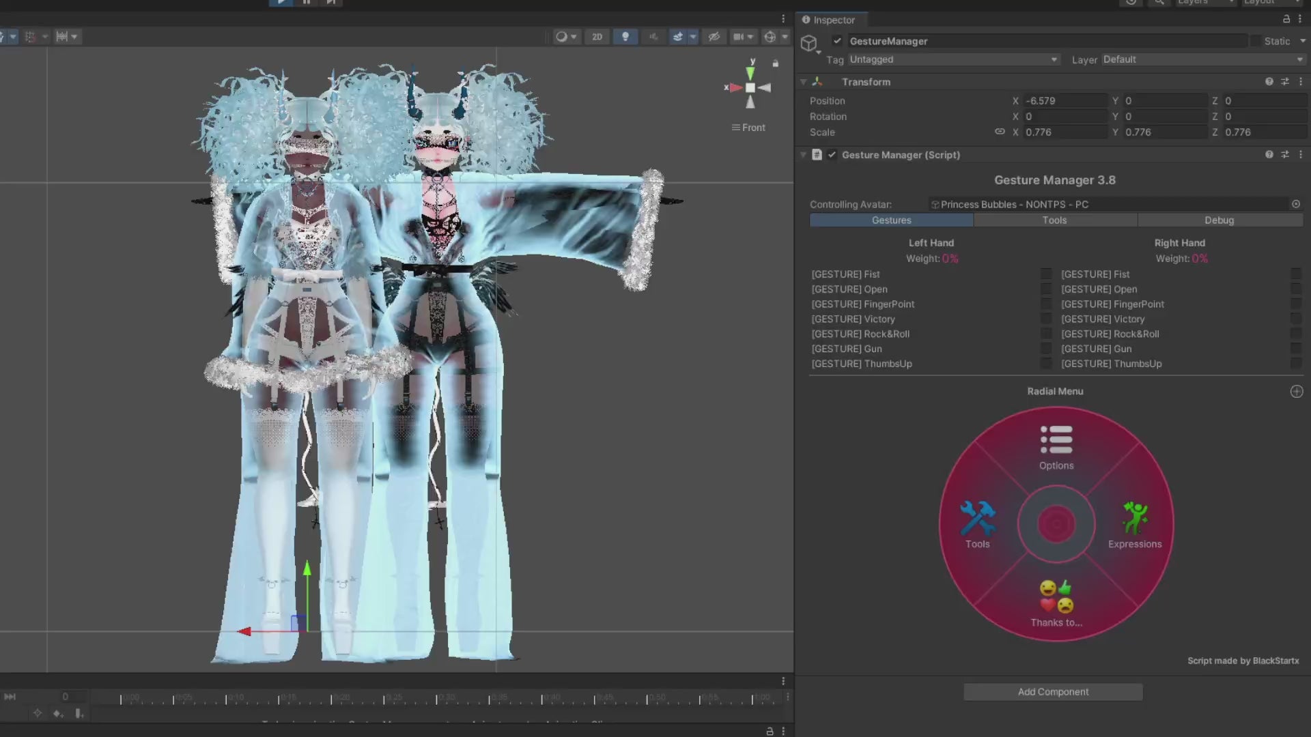Screen dimensions: 1311x737
Task: Click the Position X input field
Action: coord(1064,100)
